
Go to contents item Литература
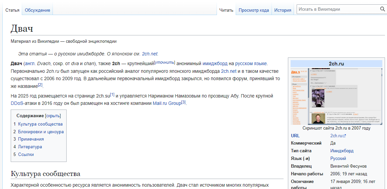(30, 147)
